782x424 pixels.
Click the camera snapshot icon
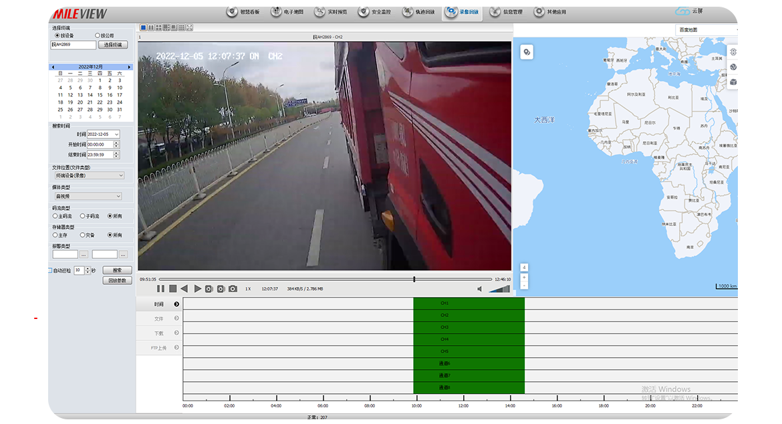pos(233,289)
